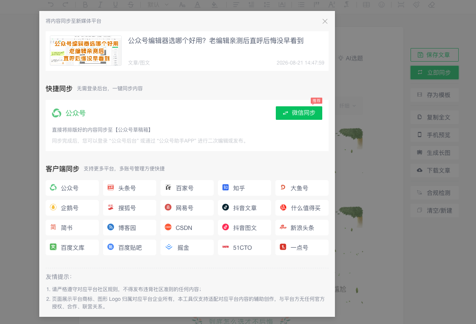476x324 pixels.
Task: Choose 一点号 platform
Action: click(302, 248)
